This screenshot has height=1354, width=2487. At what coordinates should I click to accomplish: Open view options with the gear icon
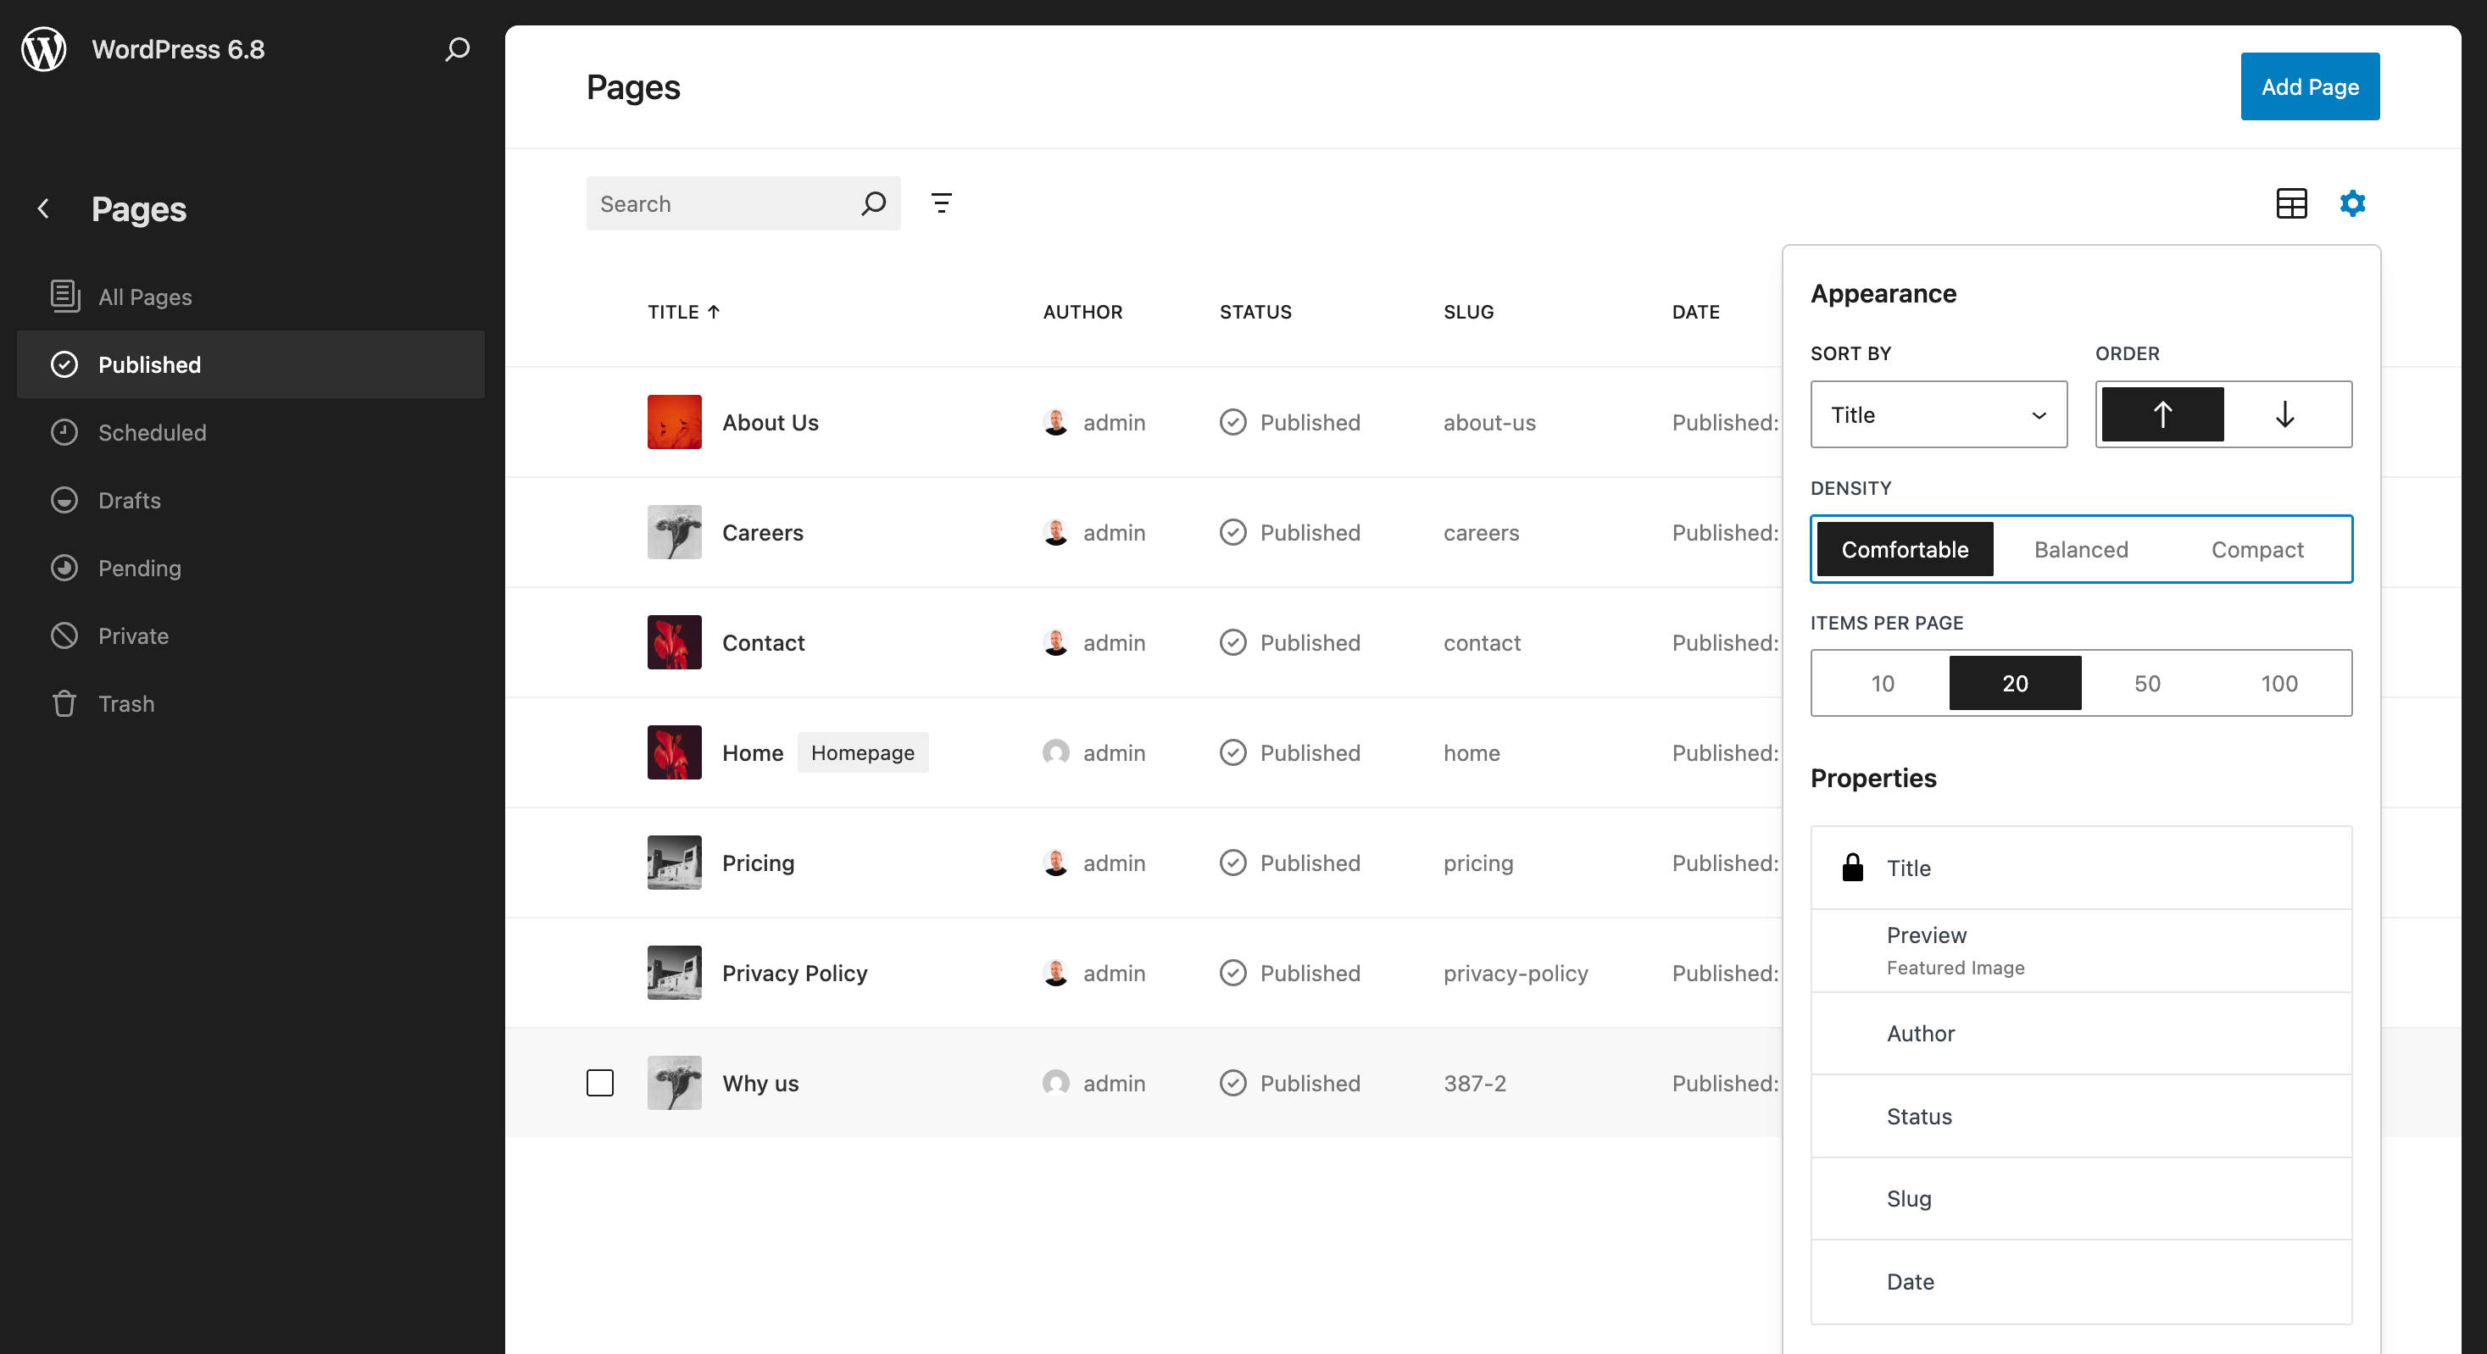(2353, 203)
